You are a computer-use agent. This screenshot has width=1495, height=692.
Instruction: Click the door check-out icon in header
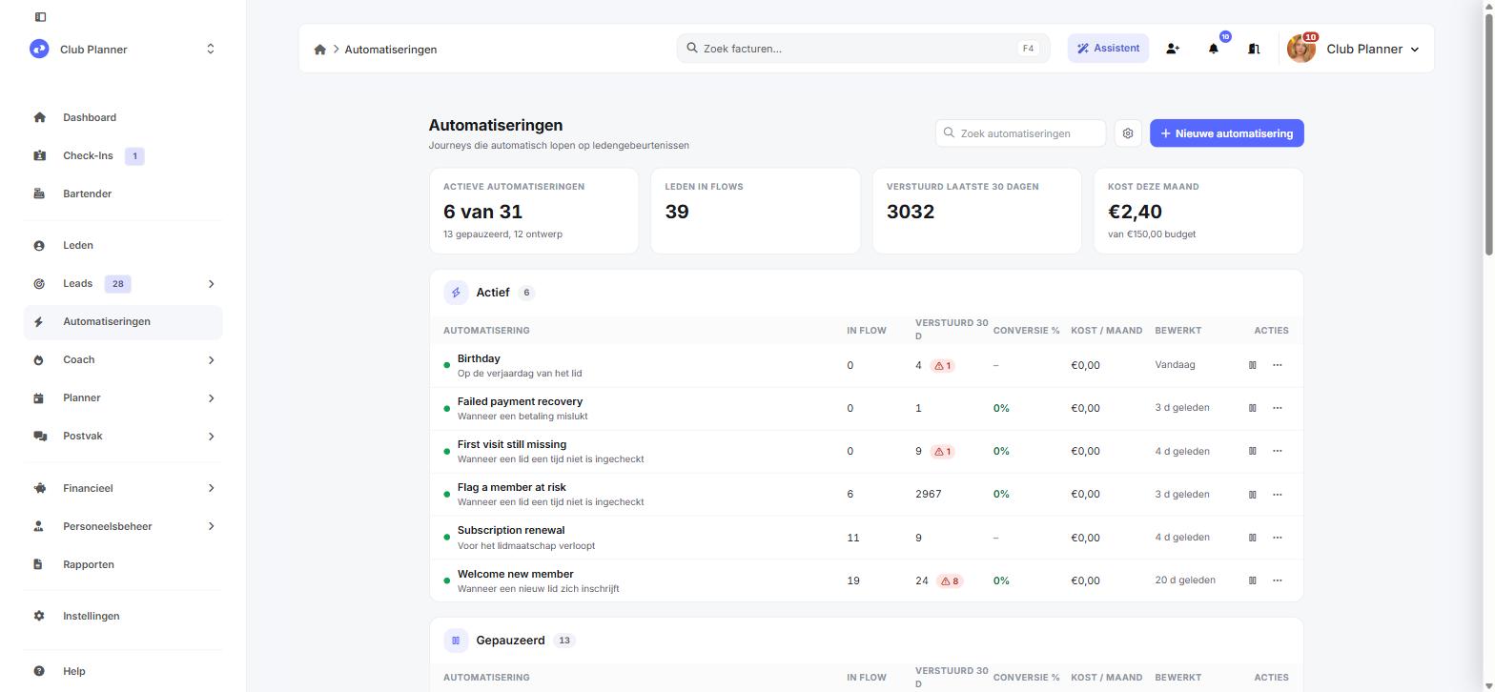point(1255,49)
